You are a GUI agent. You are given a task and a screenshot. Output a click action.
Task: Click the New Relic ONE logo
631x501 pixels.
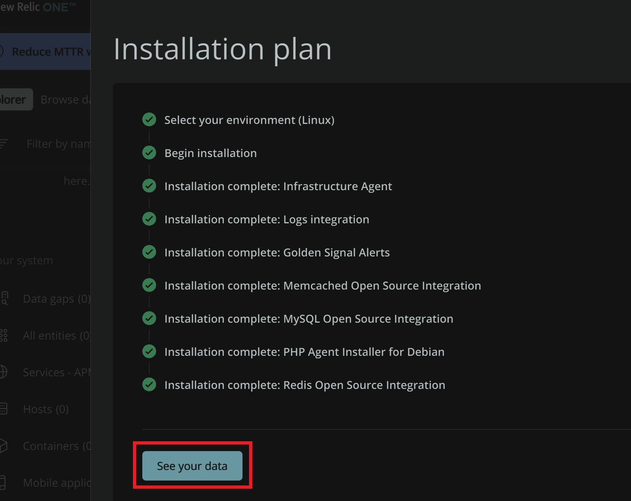tap(37, 7)
